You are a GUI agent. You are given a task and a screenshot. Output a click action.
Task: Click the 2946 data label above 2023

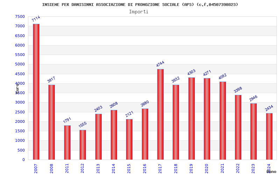(x=253, y=98)
